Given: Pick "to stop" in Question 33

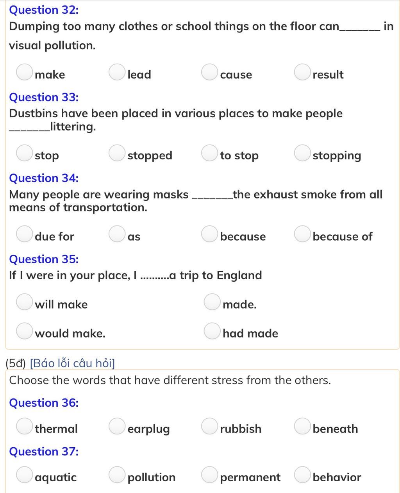Looking at the screenshot, I should tap(209, 153).
